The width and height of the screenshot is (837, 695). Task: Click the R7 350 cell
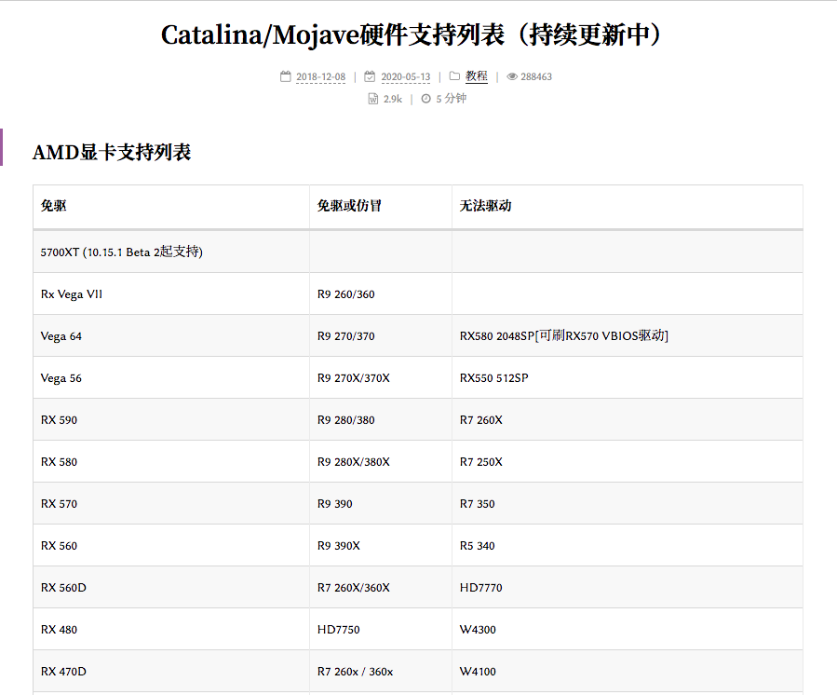click(x=628, y=504)
